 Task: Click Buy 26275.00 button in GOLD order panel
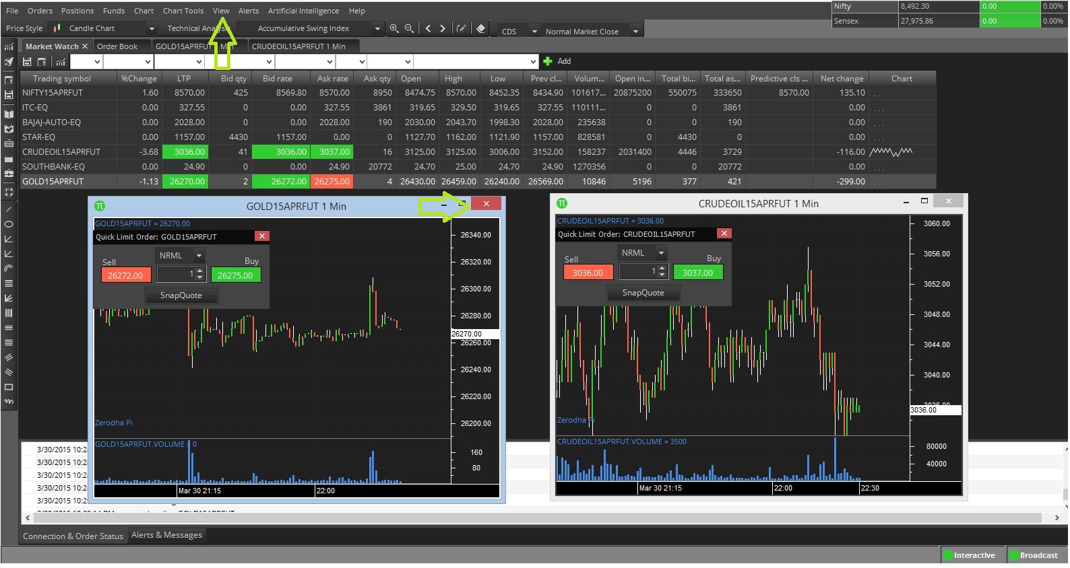click(235, 275)
